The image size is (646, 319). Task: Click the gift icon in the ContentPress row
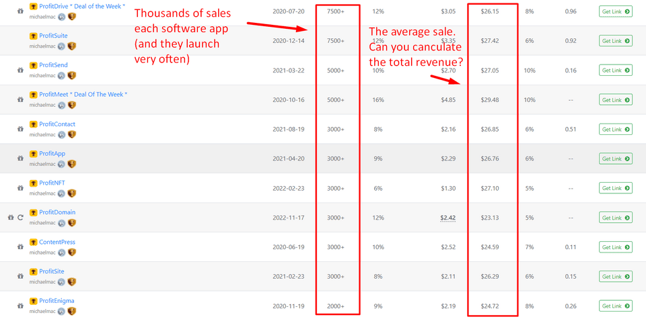[20, 246]
